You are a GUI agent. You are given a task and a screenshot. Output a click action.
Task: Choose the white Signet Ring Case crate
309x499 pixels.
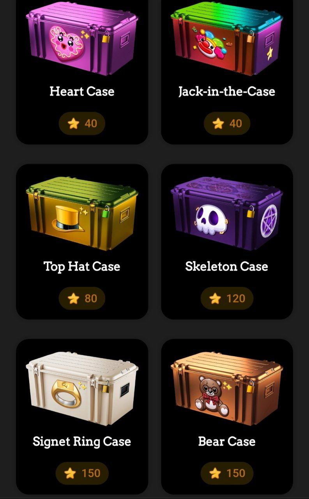pyautogui.click(x=82, y=388)
